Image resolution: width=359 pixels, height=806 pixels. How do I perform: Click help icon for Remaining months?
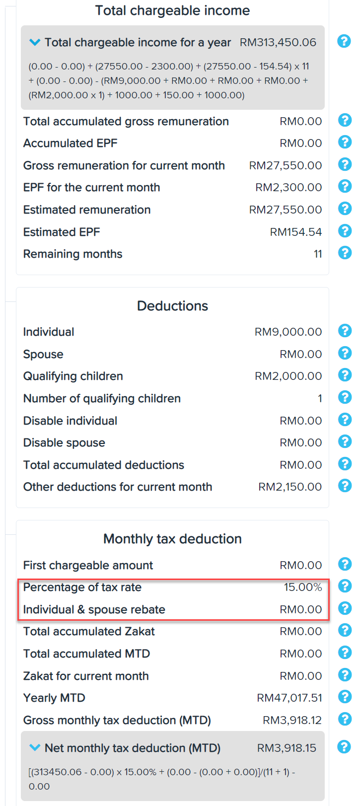pos(345,253)
